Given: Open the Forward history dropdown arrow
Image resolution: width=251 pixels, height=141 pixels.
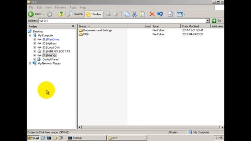Looking at the screenshot, I should (x=55, y=14).
